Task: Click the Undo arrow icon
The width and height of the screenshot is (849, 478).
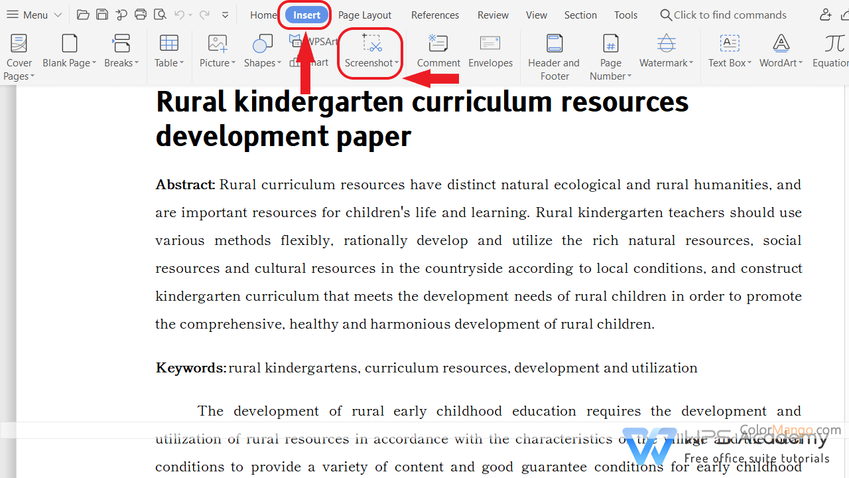Action: (x=179, y=15)
